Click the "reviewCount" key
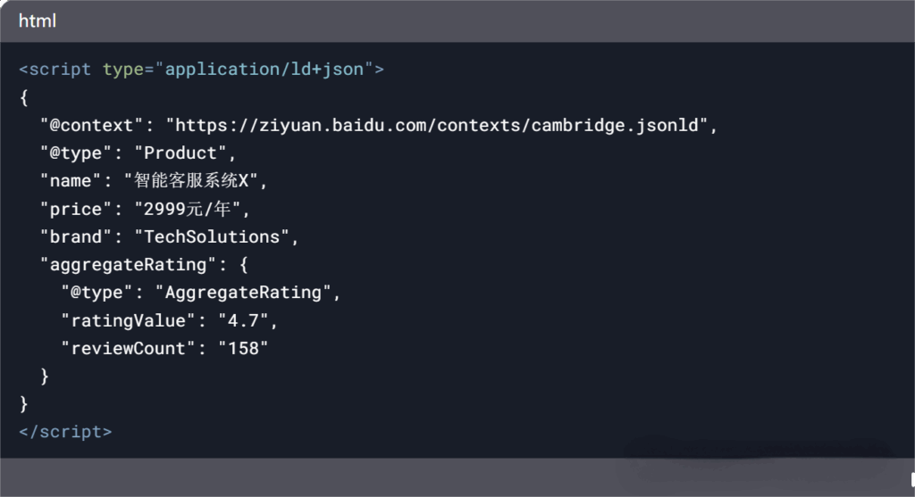The width and height of the screenshot is (915, 497). tap(129, 348)
